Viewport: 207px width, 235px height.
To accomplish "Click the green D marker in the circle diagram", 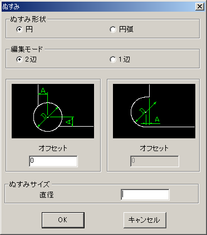I will click(x=44, y=116).
